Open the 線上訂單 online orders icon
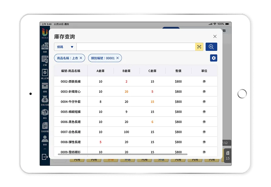The width and height of the screenshot is (271, 187). coord(45,73)
